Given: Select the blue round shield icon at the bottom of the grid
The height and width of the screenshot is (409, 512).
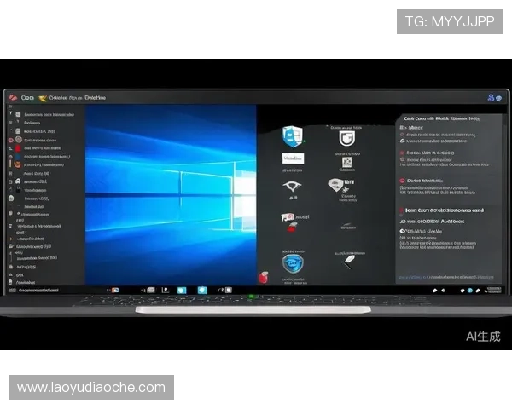Looking at the screenshot, I should [293, 262].
